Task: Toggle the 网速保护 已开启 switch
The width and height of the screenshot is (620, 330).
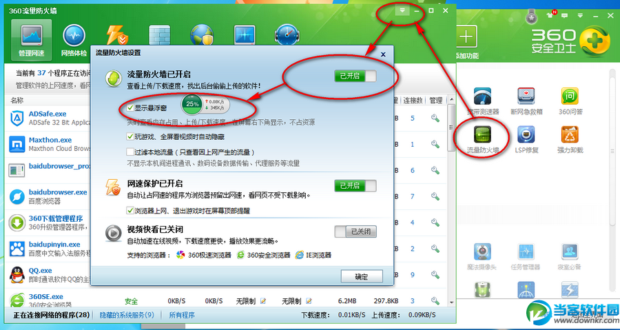Action: point(355,185)
